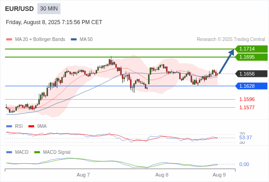Click the 1.1596 red support level
Viewport: 269px width, 182px height.
click(x=247, y=99)
